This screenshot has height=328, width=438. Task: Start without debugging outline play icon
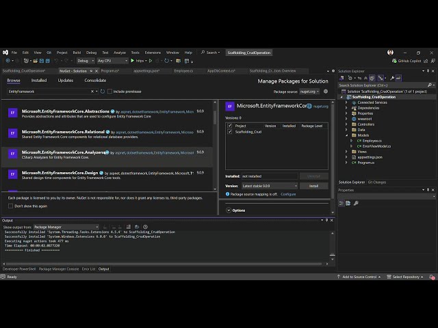(151, 61)
